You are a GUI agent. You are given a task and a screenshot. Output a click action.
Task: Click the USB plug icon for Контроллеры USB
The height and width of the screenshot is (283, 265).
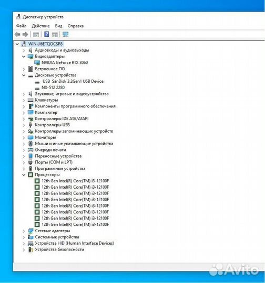[30, 125]
